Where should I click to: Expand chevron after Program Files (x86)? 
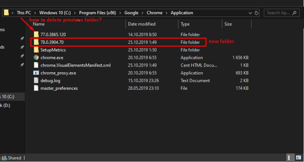[x=120, y=13]
